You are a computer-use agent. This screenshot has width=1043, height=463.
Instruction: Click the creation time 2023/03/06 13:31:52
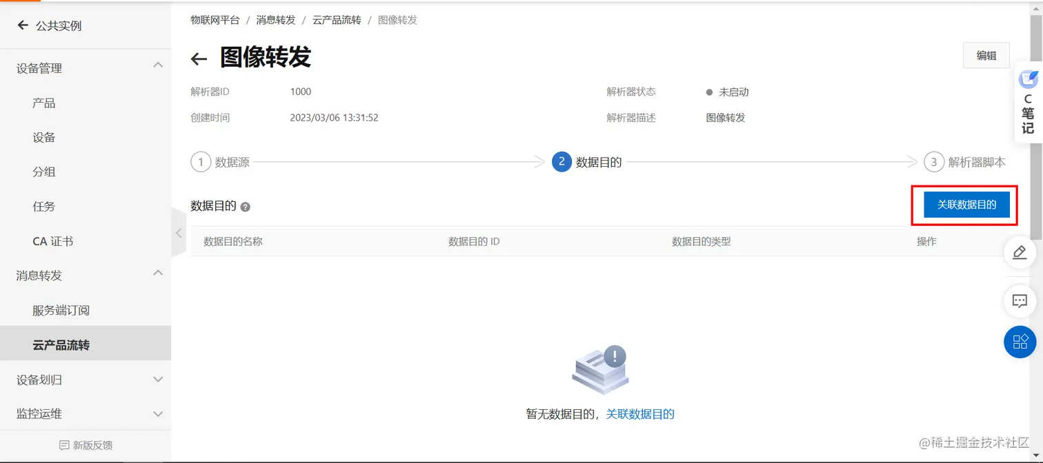click(334, 118)
